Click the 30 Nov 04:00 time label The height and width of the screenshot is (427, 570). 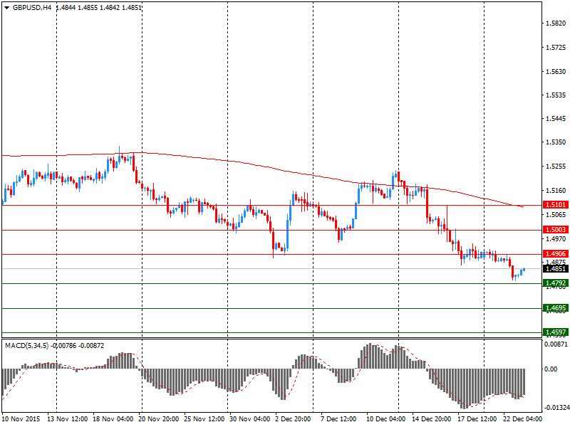point(250,418)
